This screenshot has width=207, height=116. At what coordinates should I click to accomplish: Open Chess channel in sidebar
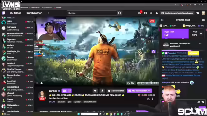[x=17, y=100]
